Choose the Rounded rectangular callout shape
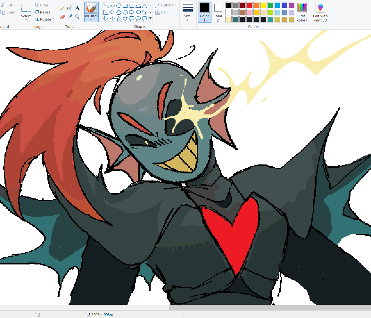This screenshot has height=318, width=371. (x=132, y=19)
